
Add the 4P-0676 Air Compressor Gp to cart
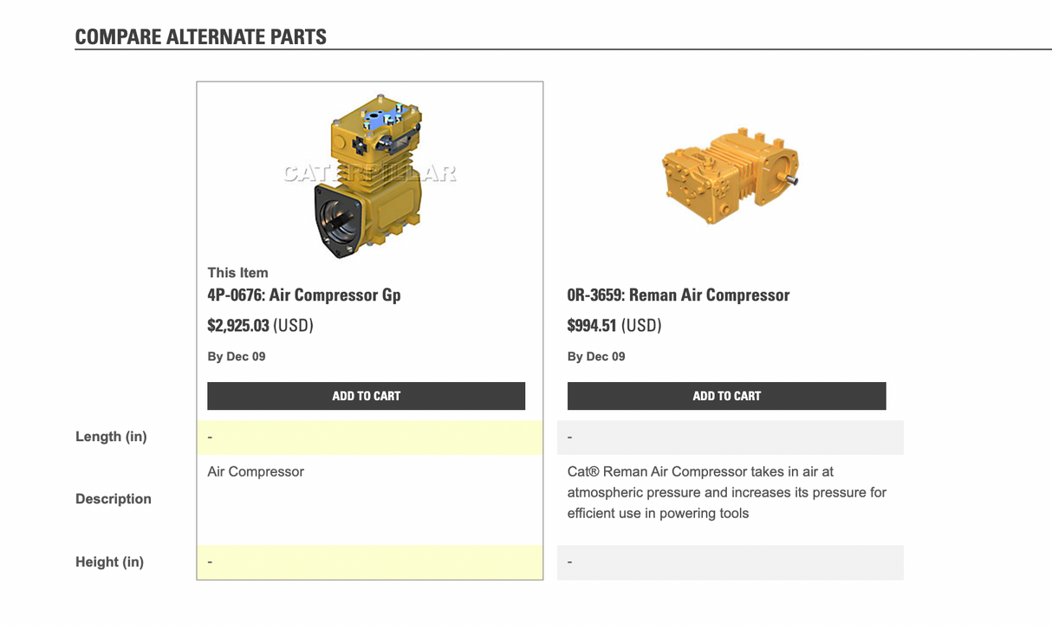366,396
